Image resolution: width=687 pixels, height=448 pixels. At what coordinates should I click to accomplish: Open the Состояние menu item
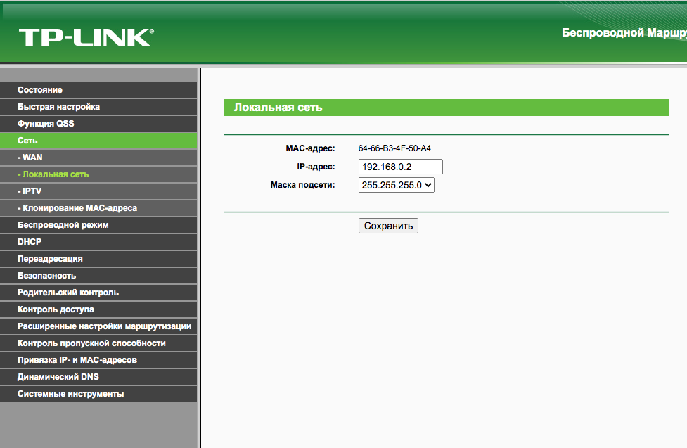(x=98, y=90)
